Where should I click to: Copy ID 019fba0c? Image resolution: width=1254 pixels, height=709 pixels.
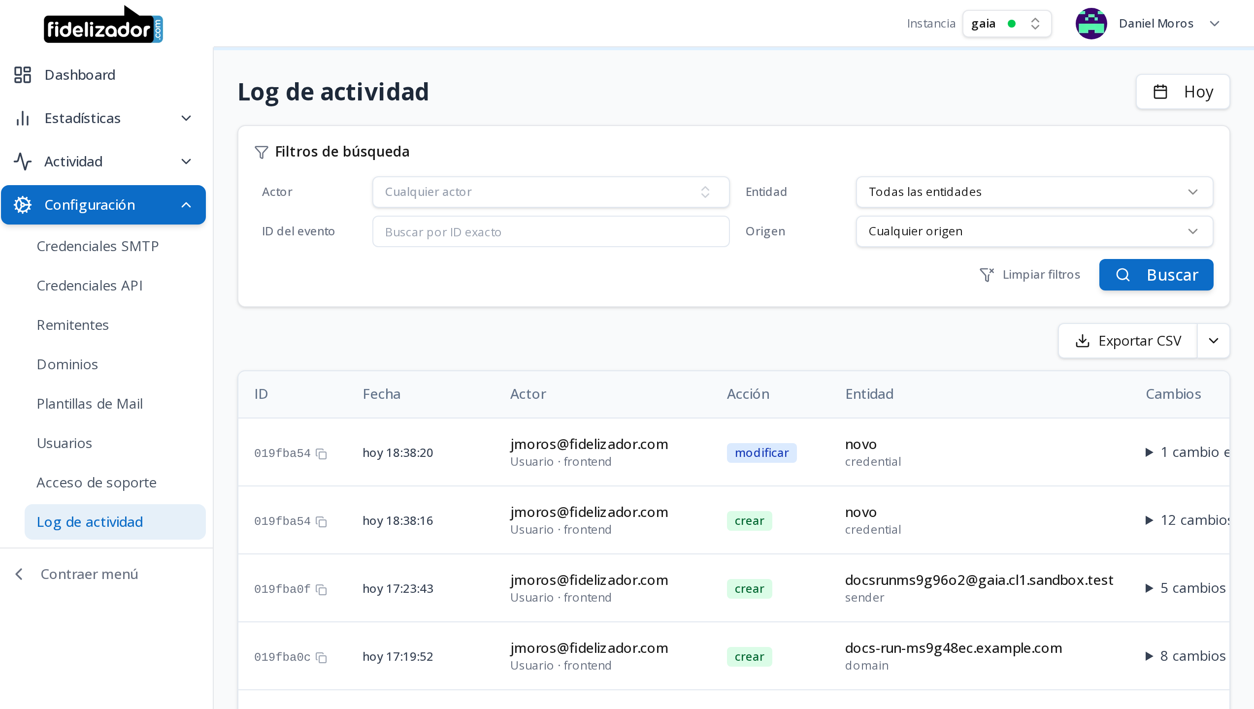[321, 657]
